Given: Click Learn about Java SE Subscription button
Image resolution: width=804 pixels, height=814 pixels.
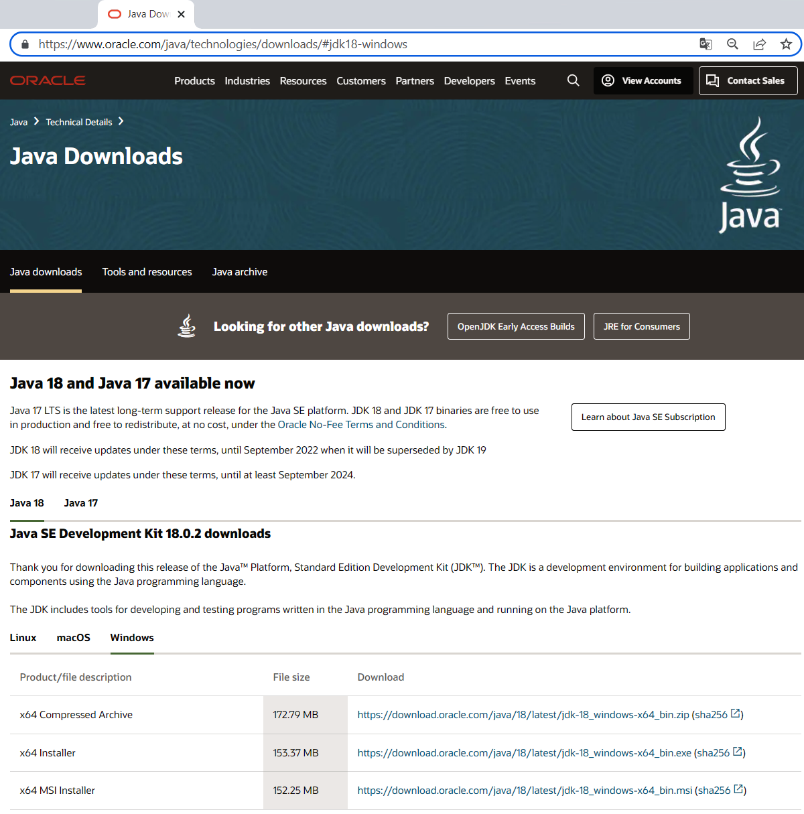Looking at the screenshot, I should 648,417.
